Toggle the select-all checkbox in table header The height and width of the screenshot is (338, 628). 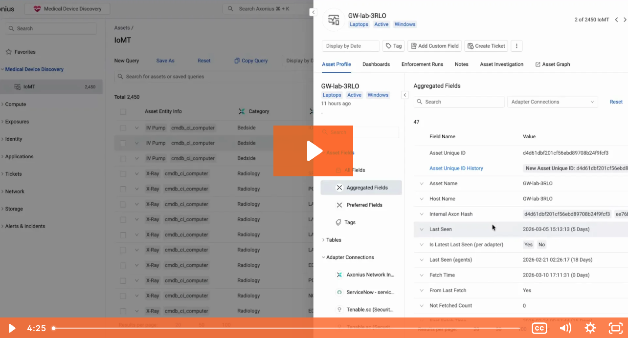pos(123,112)
